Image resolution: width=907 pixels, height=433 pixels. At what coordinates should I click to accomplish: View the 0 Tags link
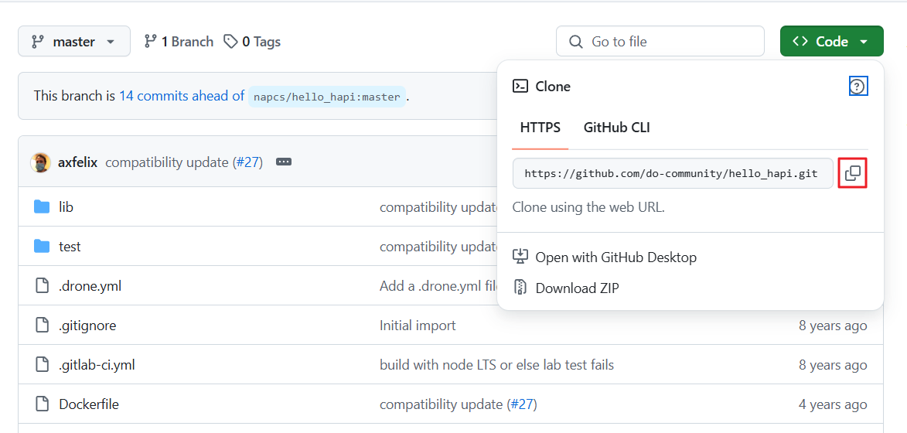point(252,42)
